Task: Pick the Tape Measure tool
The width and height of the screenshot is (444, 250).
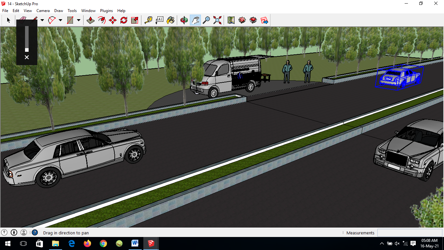Action: [x=149, y=20]
